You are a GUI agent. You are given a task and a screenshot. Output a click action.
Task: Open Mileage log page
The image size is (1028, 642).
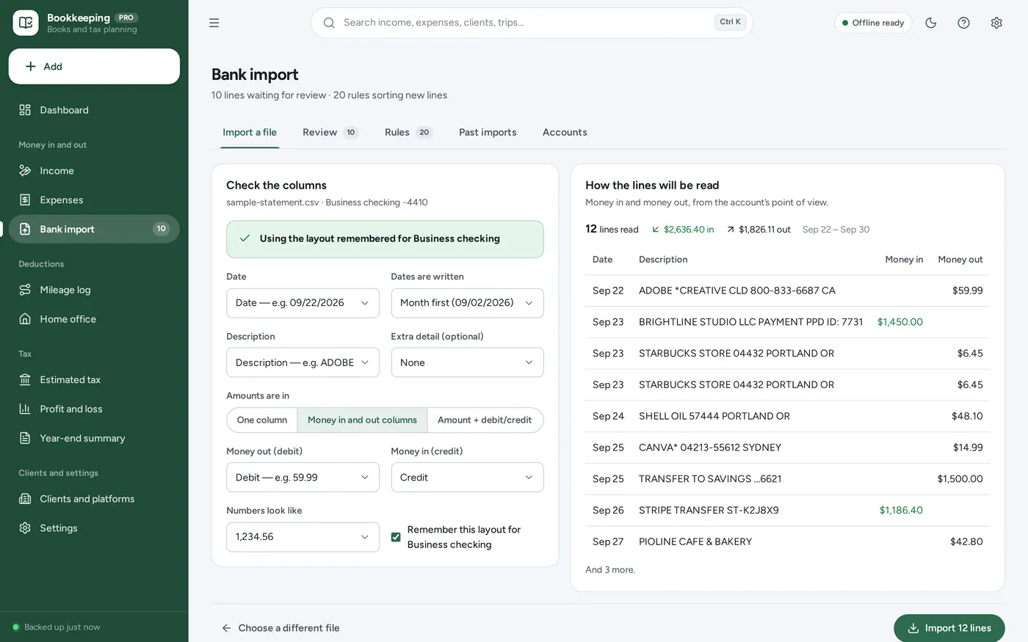pos(94,290)
